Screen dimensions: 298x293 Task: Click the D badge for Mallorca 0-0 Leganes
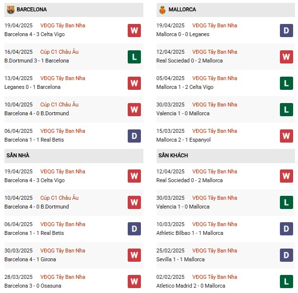tap(286, 30)
